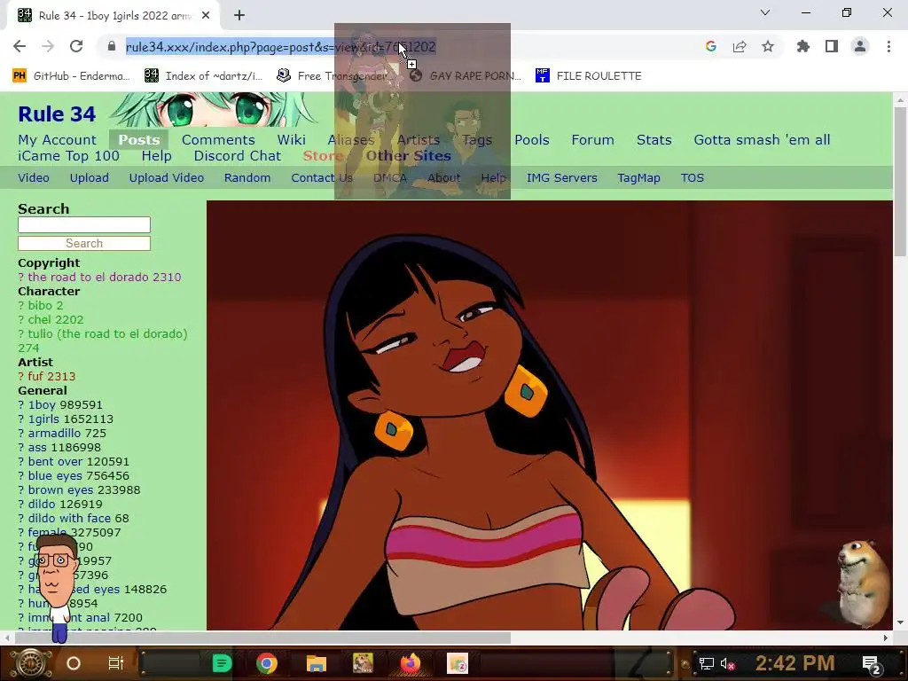908x681 pixels.
Task: Click the Google icon in the address bar
Action: pyautogui.click(x=711, y=46)
